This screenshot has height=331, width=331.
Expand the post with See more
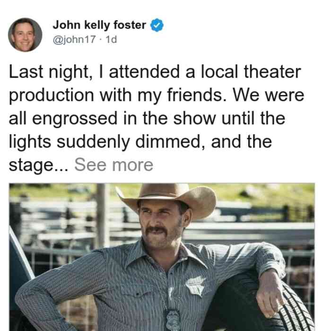coord(114,165)
